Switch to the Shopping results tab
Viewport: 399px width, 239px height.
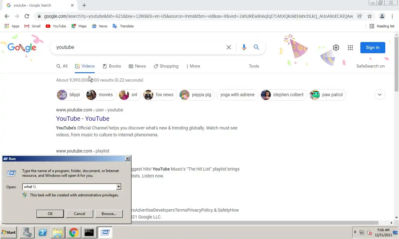coord(166,66)
